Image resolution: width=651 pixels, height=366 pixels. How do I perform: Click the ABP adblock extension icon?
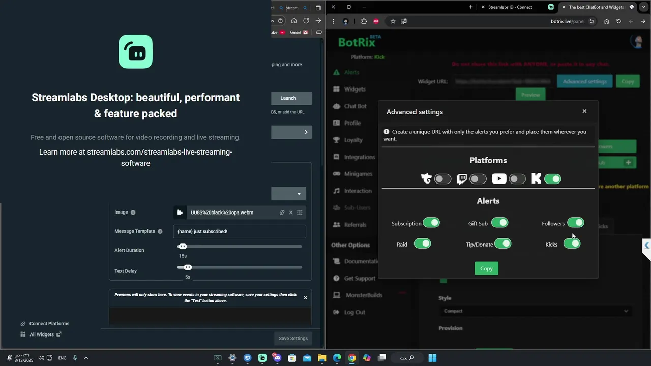[376, 21]
